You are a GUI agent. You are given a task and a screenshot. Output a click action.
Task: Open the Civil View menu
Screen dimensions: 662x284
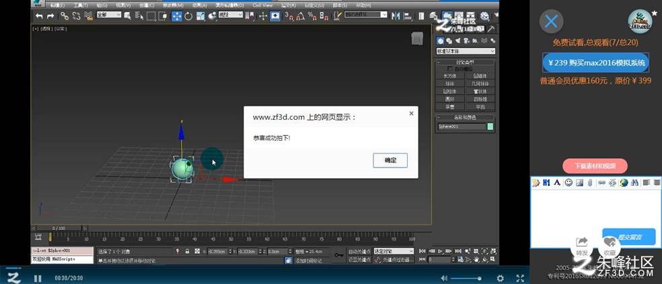pos(262,5)
